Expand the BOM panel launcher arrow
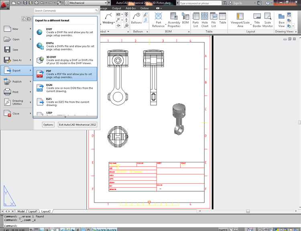The height and width of the screenshot is (231, 301). [189, 31]
